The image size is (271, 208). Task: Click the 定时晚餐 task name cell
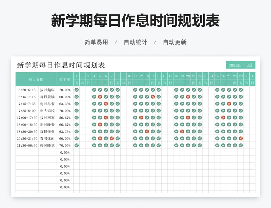(47, 125)
